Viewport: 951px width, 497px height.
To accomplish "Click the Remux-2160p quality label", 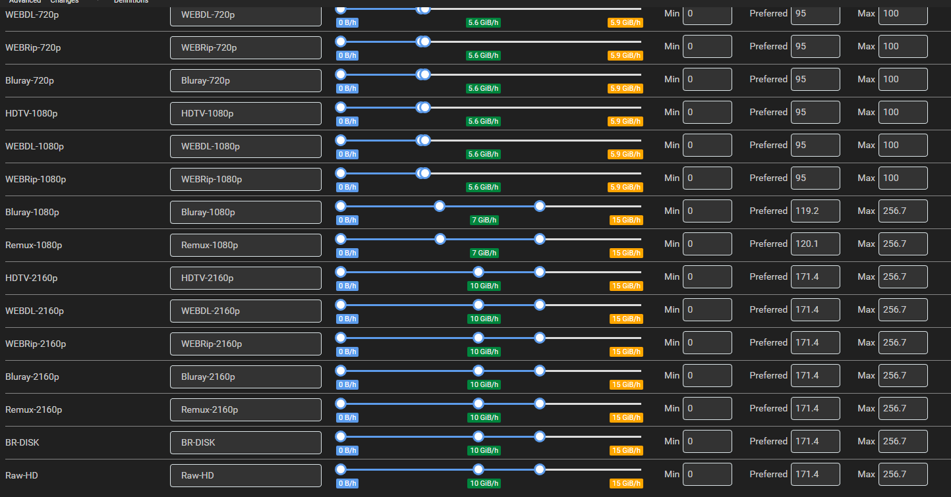I will point(34,409).
